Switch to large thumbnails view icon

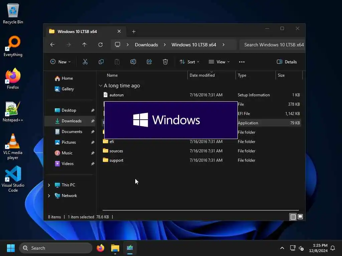click(300, 217)
